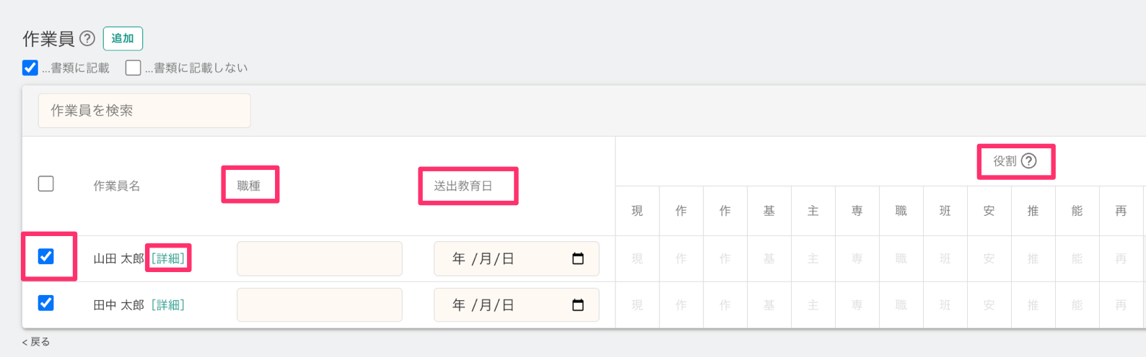The image size is (1146, 357).
Task: Click the 追加 button
Action: point(123,38)
